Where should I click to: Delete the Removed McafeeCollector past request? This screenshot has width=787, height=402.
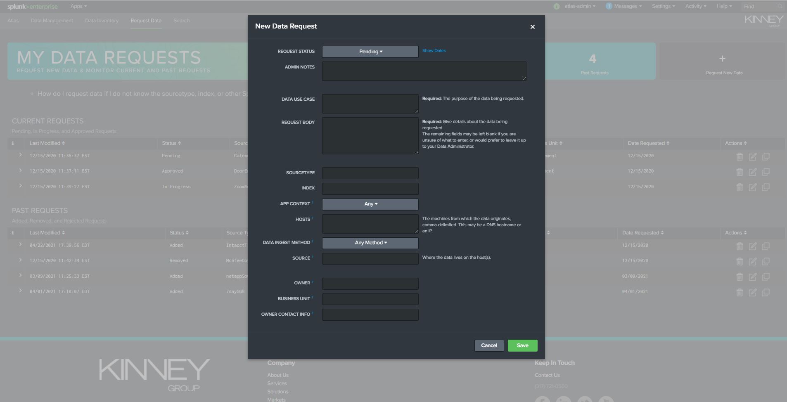coord(740,261)
